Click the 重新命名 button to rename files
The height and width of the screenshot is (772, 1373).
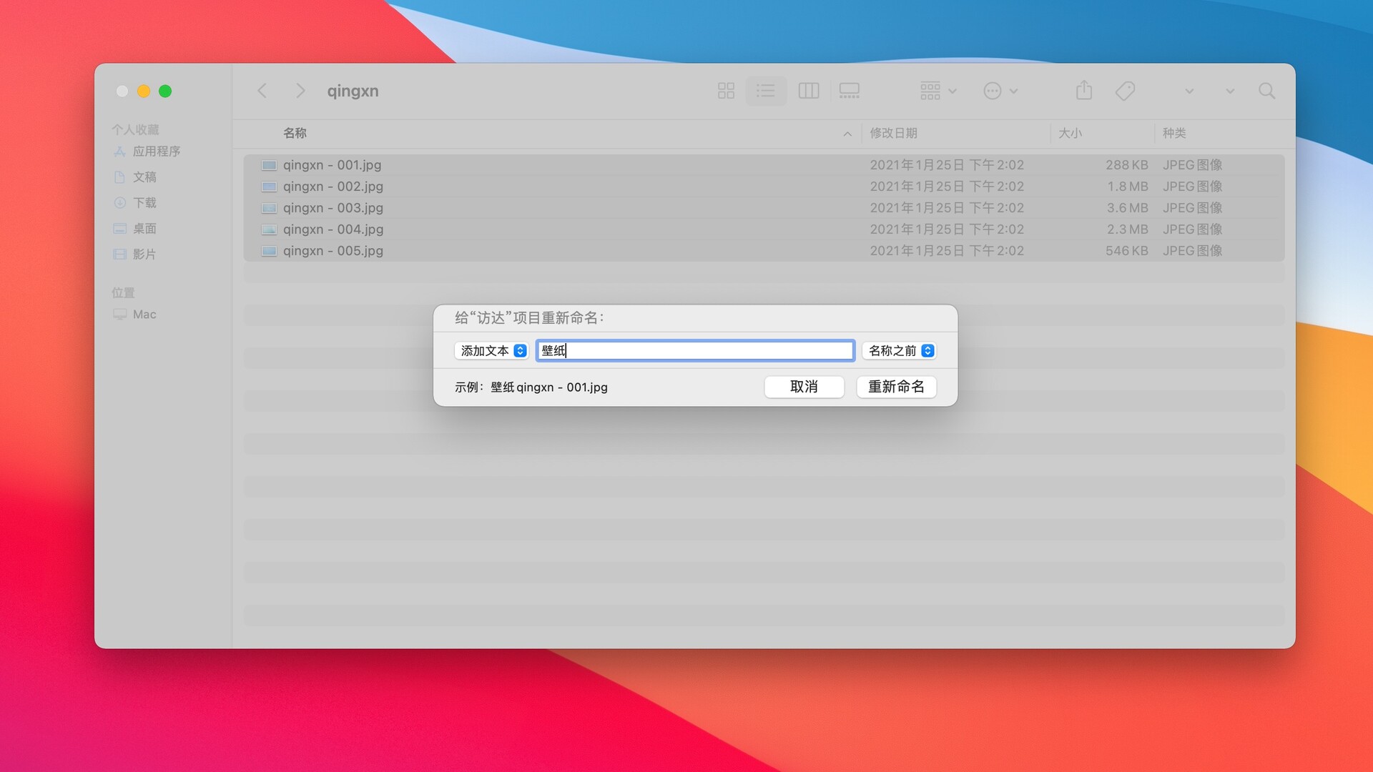point(896,387)
